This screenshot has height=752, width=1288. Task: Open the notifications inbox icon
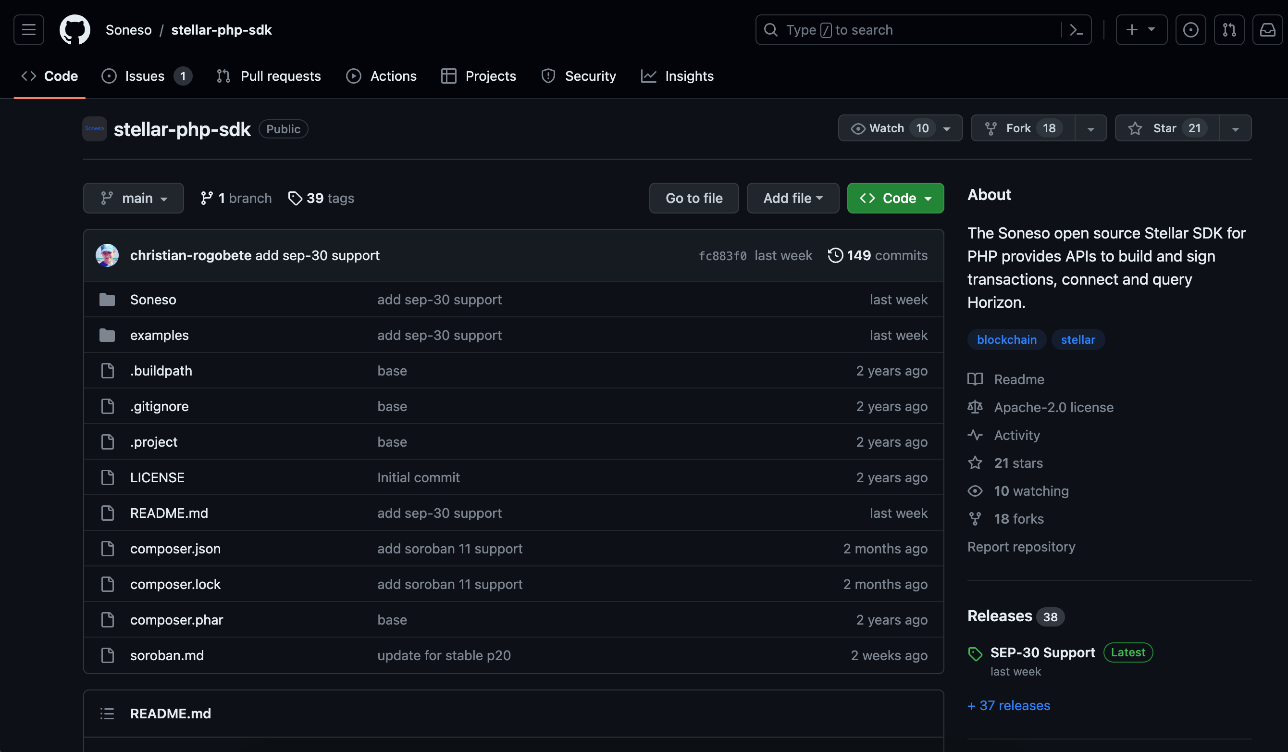click(1267, 30)
